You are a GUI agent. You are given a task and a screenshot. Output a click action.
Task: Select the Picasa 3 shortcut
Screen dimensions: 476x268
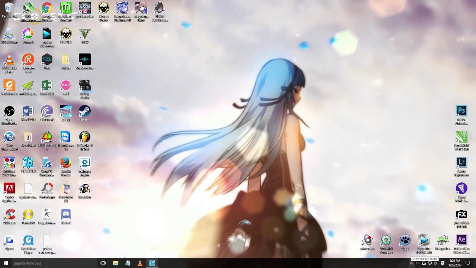[x=28, y=36]
